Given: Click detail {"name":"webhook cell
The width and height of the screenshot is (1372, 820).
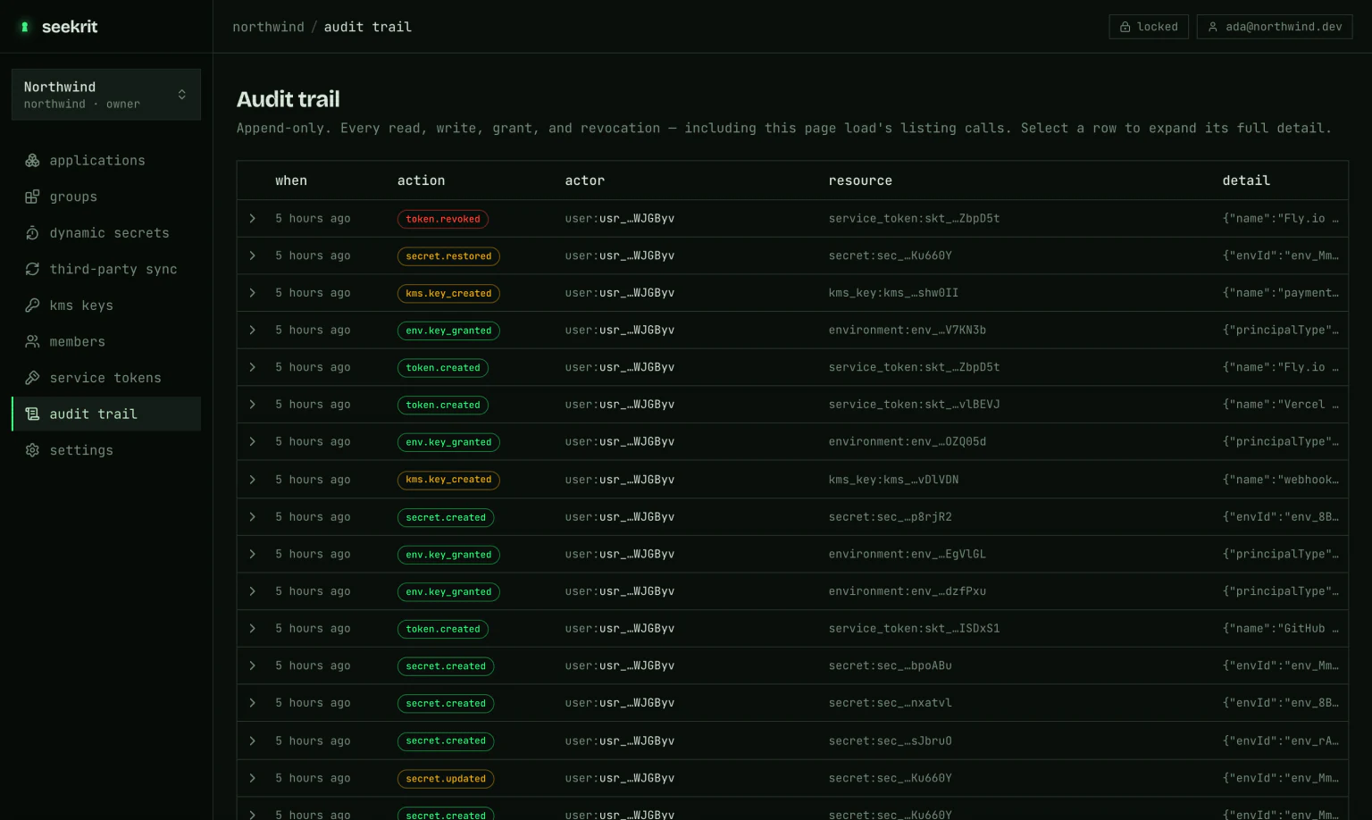Looking at the screenshot, I should coord(1280,480).
